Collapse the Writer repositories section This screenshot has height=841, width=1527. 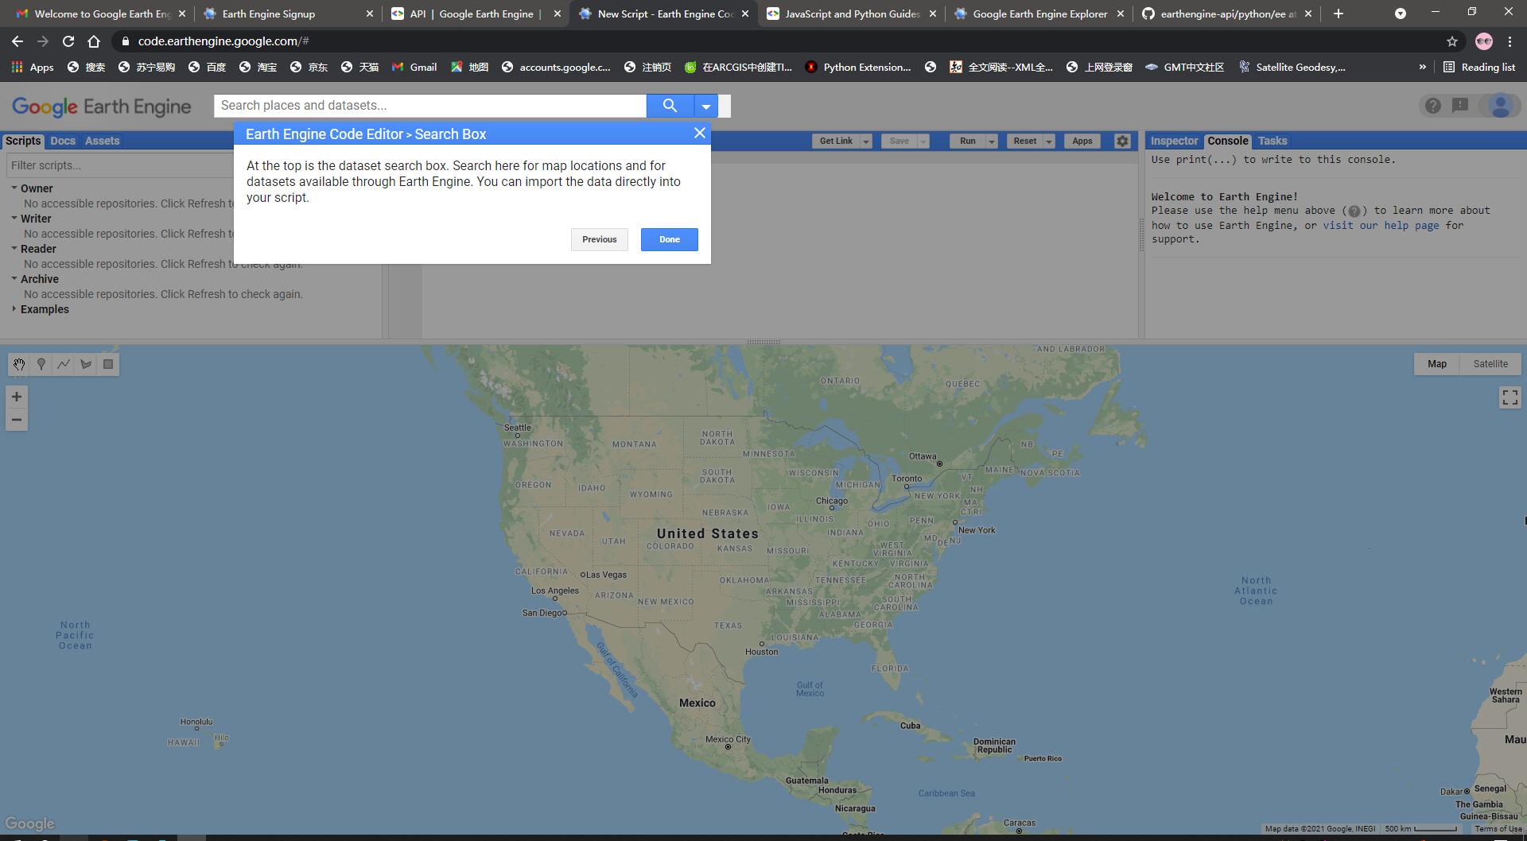(14, 219)
